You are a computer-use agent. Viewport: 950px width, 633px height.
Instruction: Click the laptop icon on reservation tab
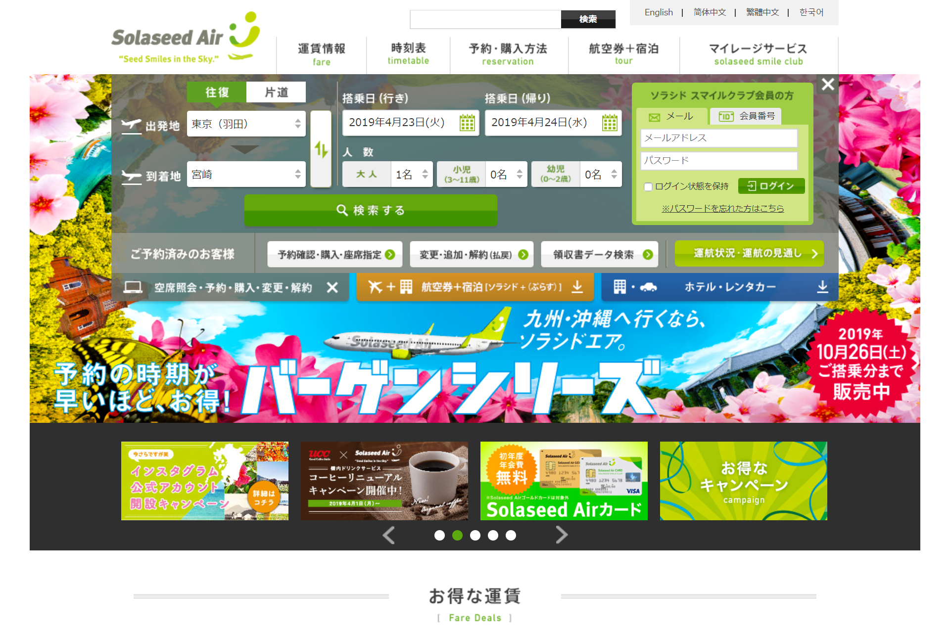click(133, 287)
